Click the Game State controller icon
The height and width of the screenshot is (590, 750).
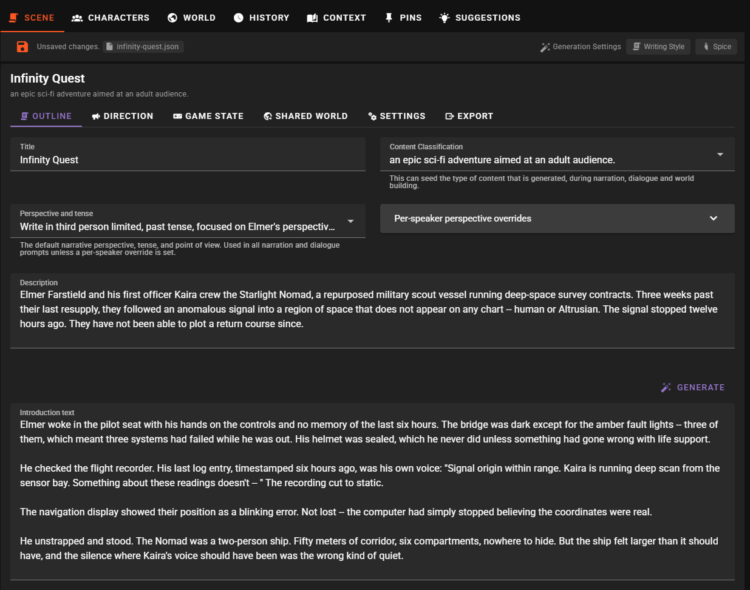(x=177, y=116)
